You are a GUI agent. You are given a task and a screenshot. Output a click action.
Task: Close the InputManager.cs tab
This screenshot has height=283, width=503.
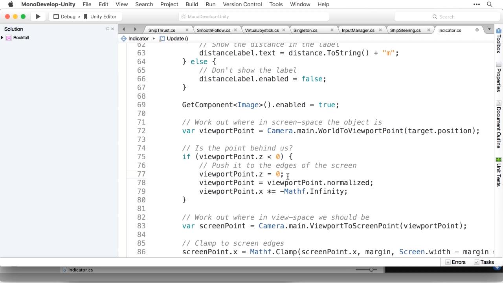click(x=380, y=30)
